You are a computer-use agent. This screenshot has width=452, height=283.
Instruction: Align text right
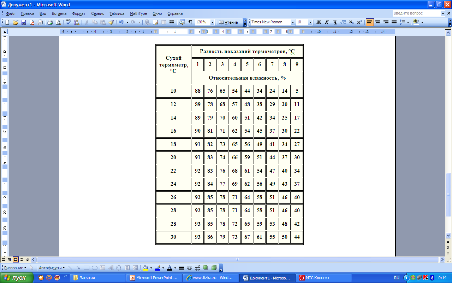[386, 22]
